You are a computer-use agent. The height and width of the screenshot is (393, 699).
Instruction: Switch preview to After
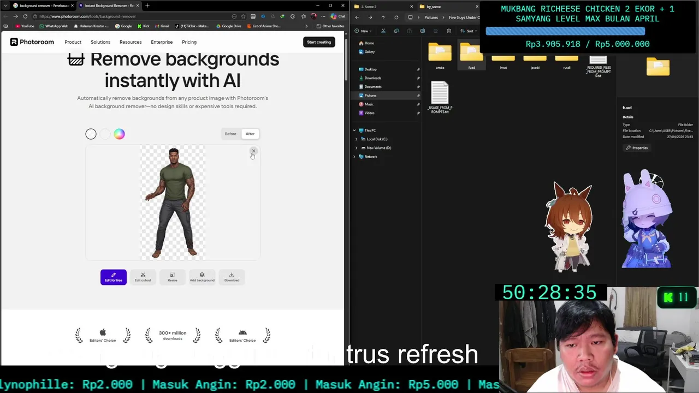pyautogui.click(x=250, y=134)
